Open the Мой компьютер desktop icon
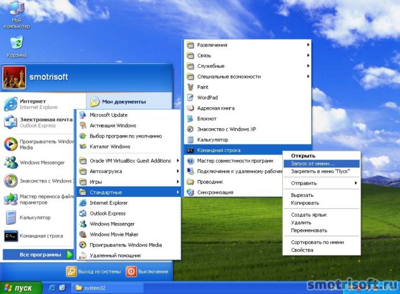400x294 pixels. click(17, 8)
